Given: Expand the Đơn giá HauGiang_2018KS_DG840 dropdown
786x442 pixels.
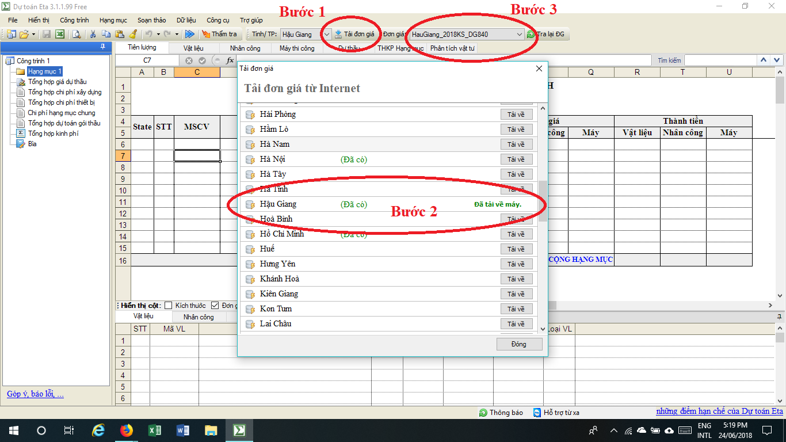Looking at the screenshot, I should pyautogui.click(x=519, y=35).
